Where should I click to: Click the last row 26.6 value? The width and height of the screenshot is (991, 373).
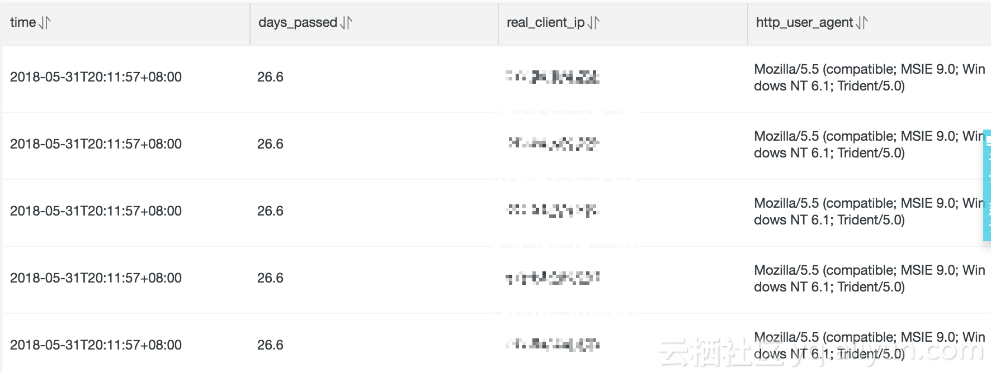(x=270, y=345)
